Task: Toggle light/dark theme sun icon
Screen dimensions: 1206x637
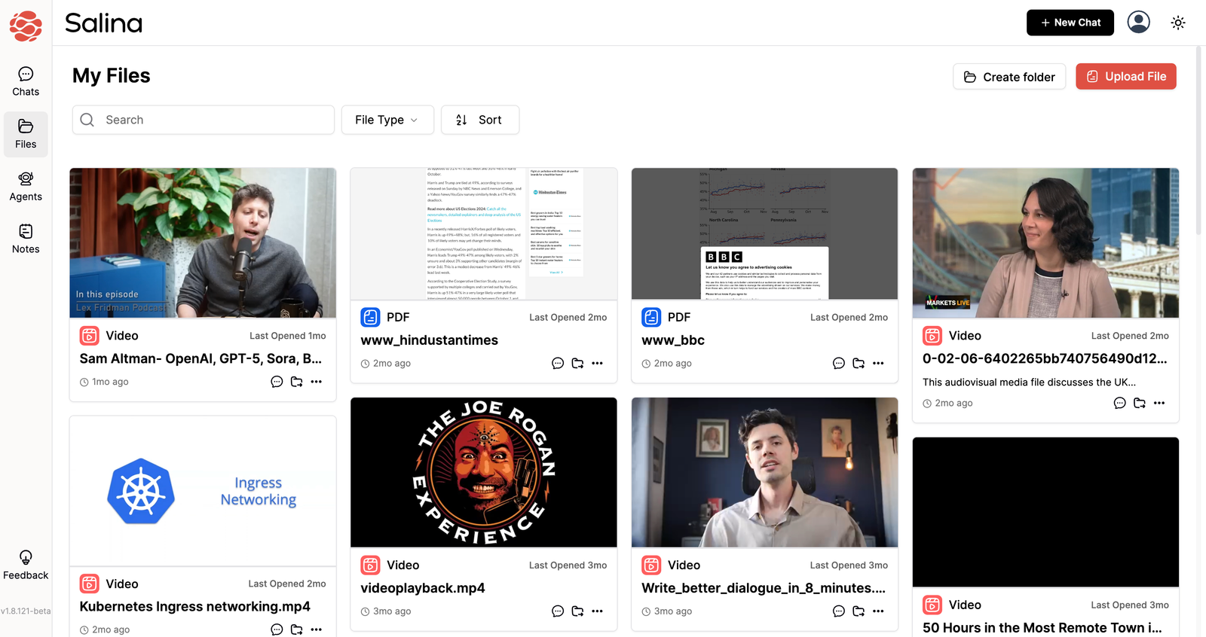Action: pos(1178,23)
